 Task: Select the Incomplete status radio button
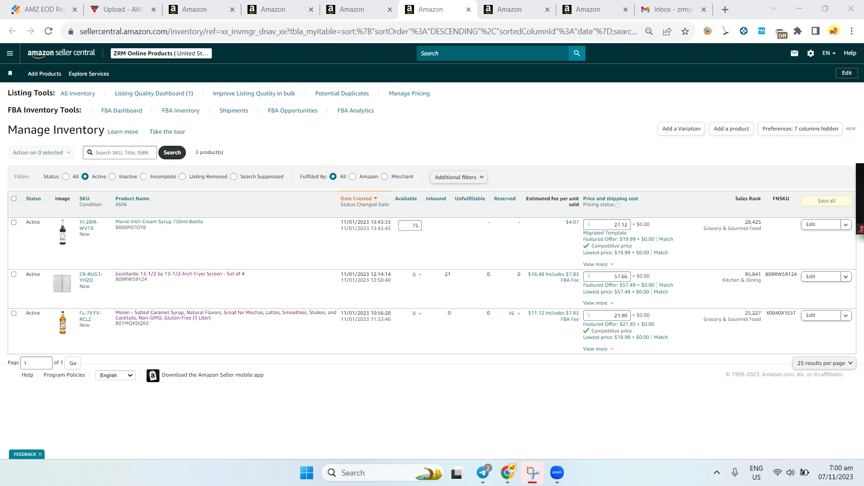point(144,177)
